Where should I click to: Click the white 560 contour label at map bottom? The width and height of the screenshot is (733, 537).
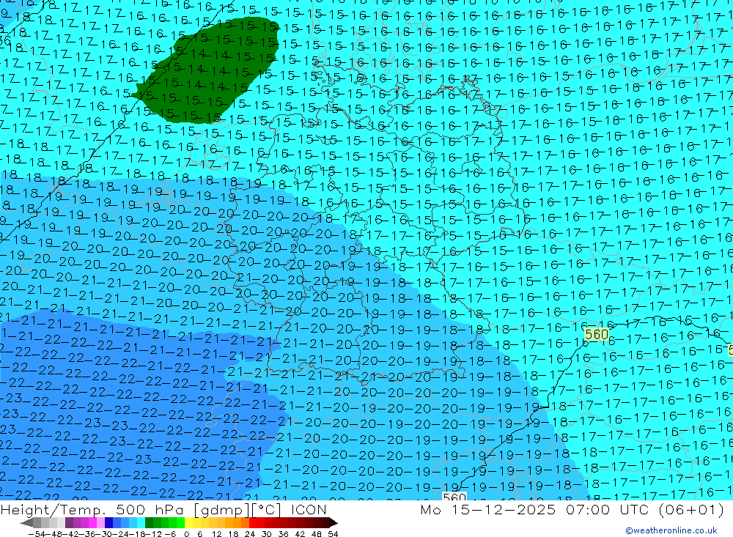tap(454, 496)
